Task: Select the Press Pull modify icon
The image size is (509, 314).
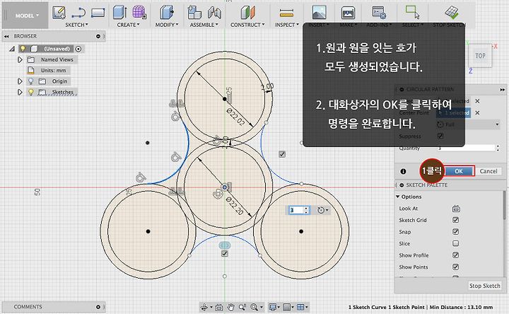Action: coord(167,13)
